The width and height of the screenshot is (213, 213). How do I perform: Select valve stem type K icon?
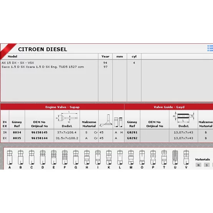pyautogui.click(x=109, y=157)
